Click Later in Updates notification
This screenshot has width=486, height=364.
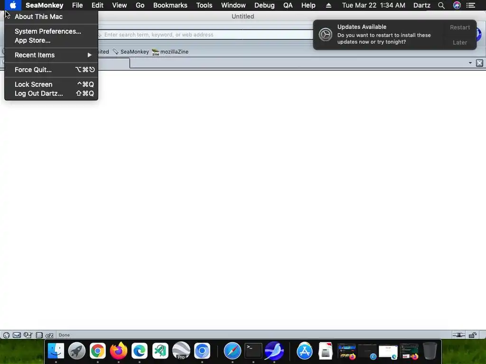coord(459,42)
